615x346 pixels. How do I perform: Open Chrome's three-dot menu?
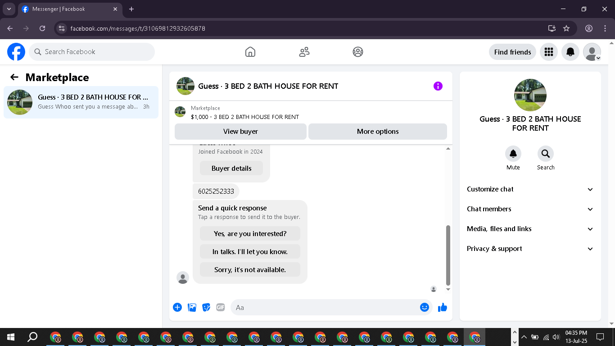point(605,28)
